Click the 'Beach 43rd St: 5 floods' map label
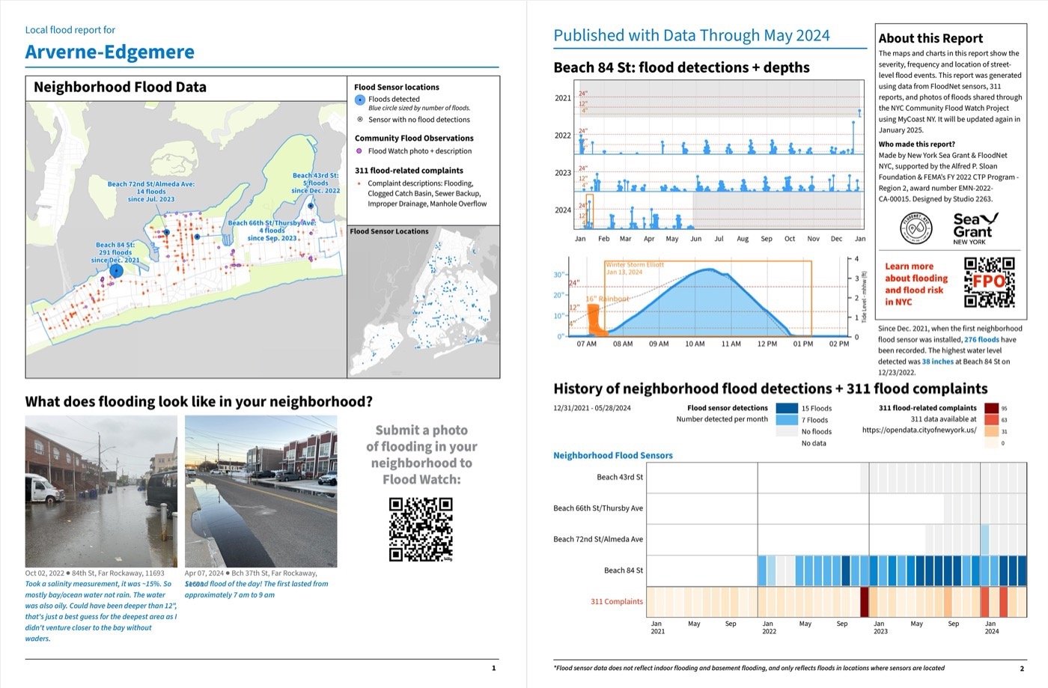This screenshot has width=1048, height=688. click(315, 183)
